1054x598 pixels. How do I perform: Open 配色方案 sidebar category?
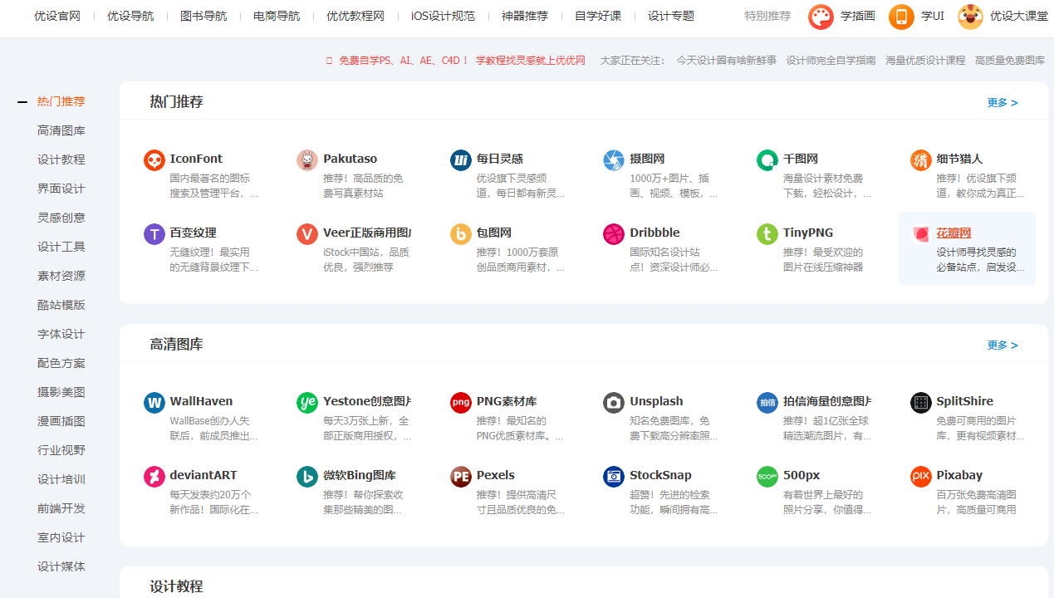[x=61, y=363]
